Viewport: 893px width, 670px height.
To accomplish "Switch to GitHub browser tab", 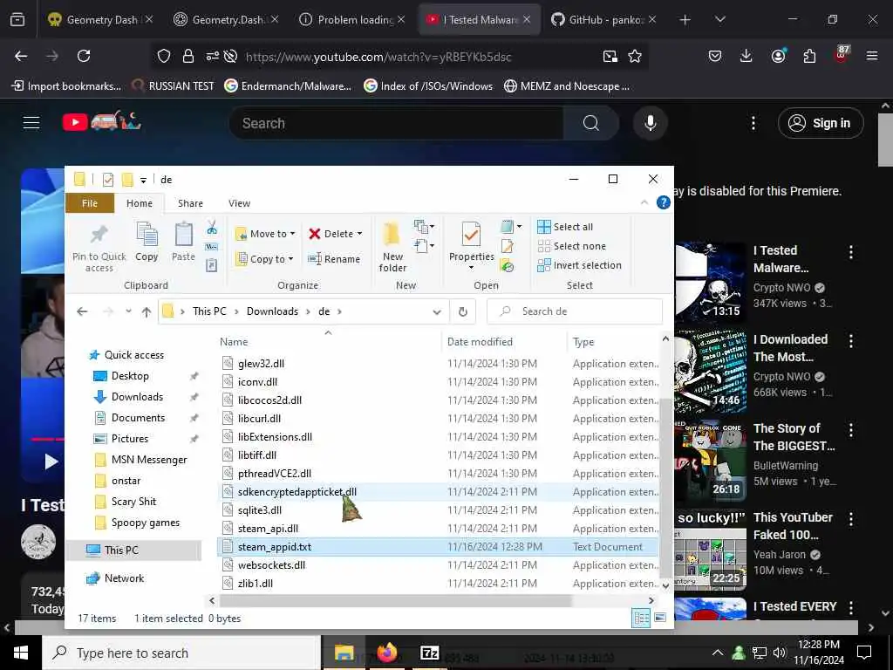I will coord(605,19).
